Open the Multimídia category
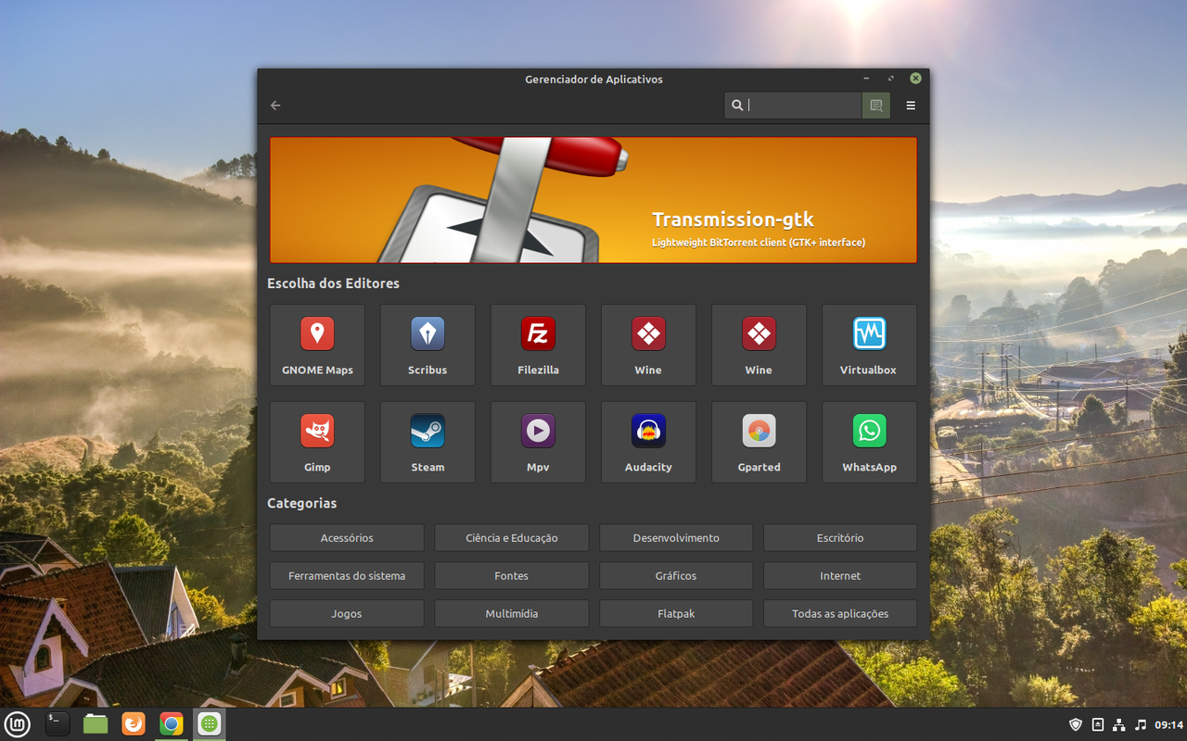The image size is (1187, 741). pos(511,614)
